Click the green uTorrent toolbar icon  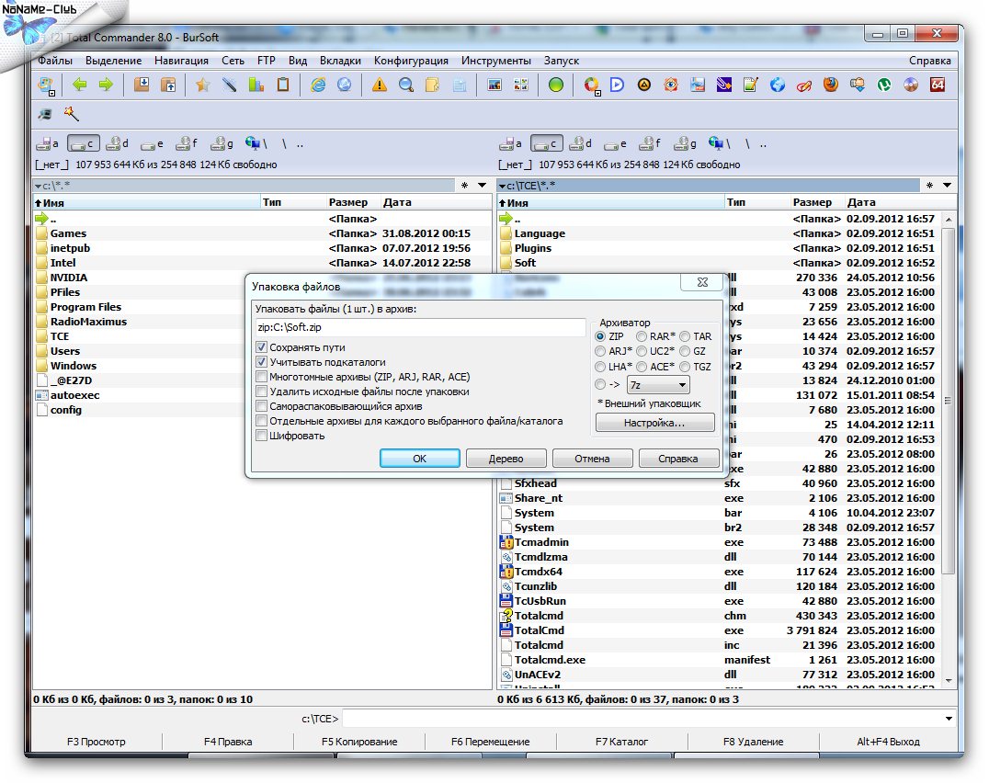point(884,85)
